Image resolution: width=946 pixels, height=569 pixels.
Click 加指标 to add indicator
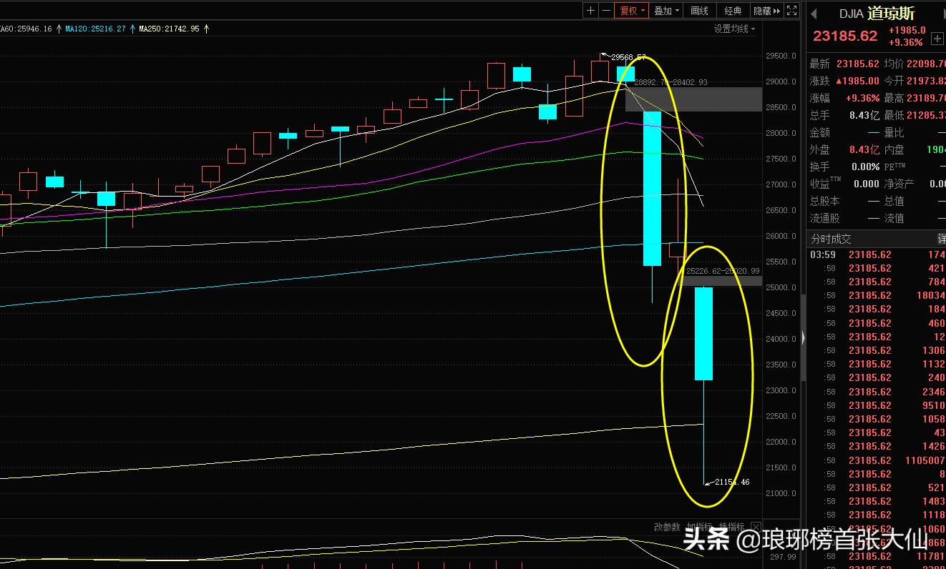(x=699, y=527)
